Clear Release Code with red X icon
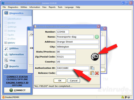 click(x=97, y=73)
